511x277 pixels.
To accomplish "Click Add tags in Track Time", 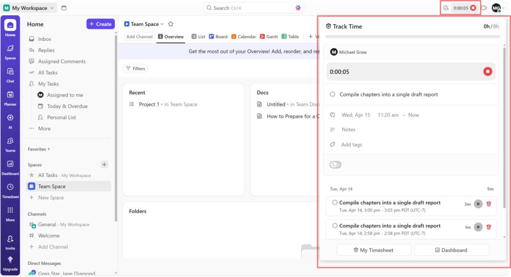I will [x=351, y=144].
